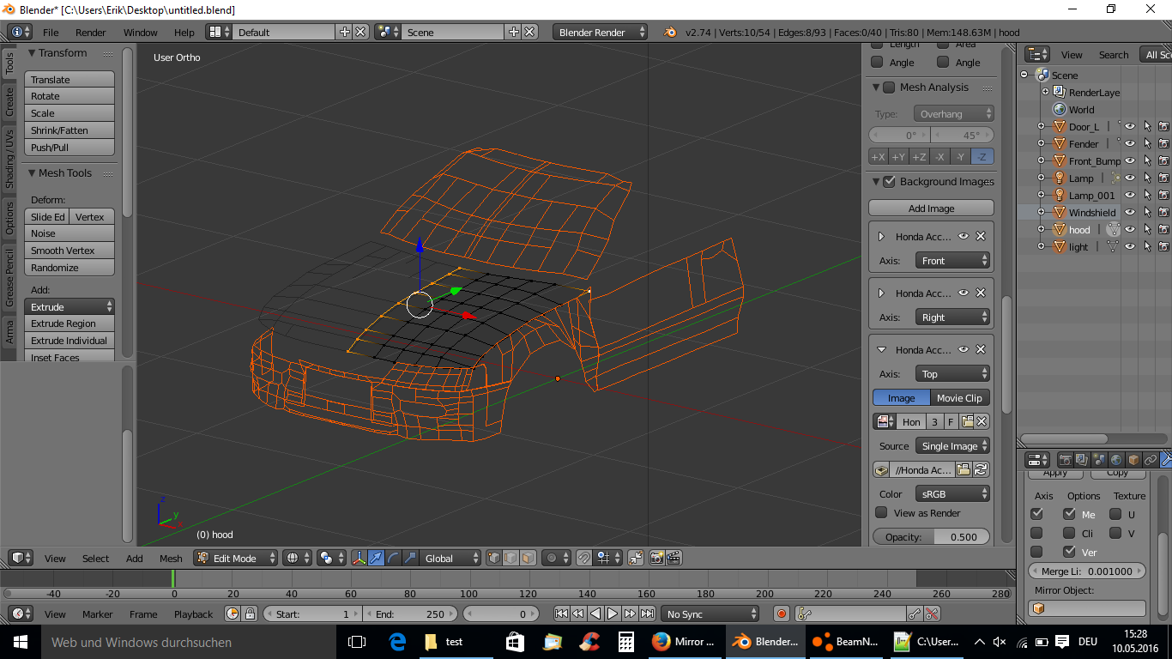Click the timeline lock range padlock icon
The height and width of the screenshot is (659, 1172).
click(x=250, y=614)
